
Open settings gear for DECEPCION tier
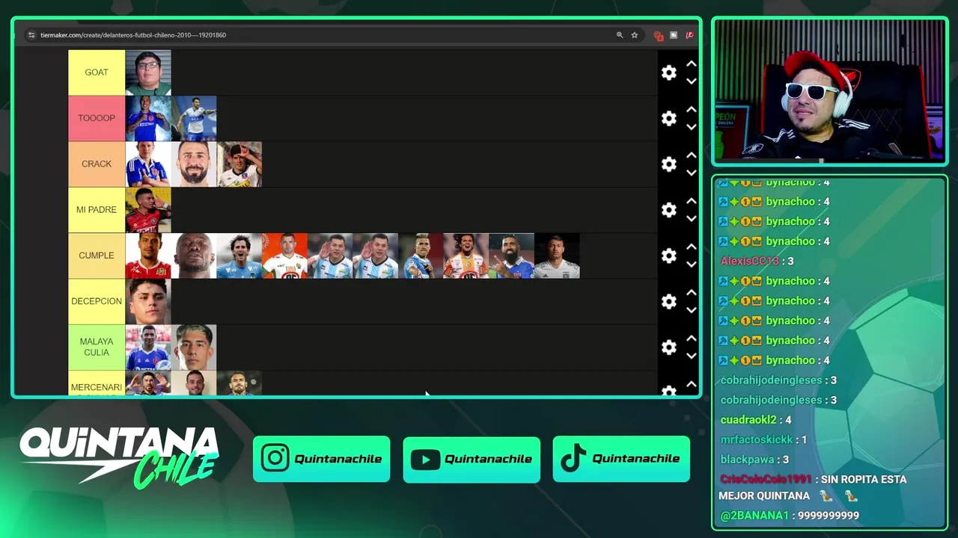coord(669,301)
